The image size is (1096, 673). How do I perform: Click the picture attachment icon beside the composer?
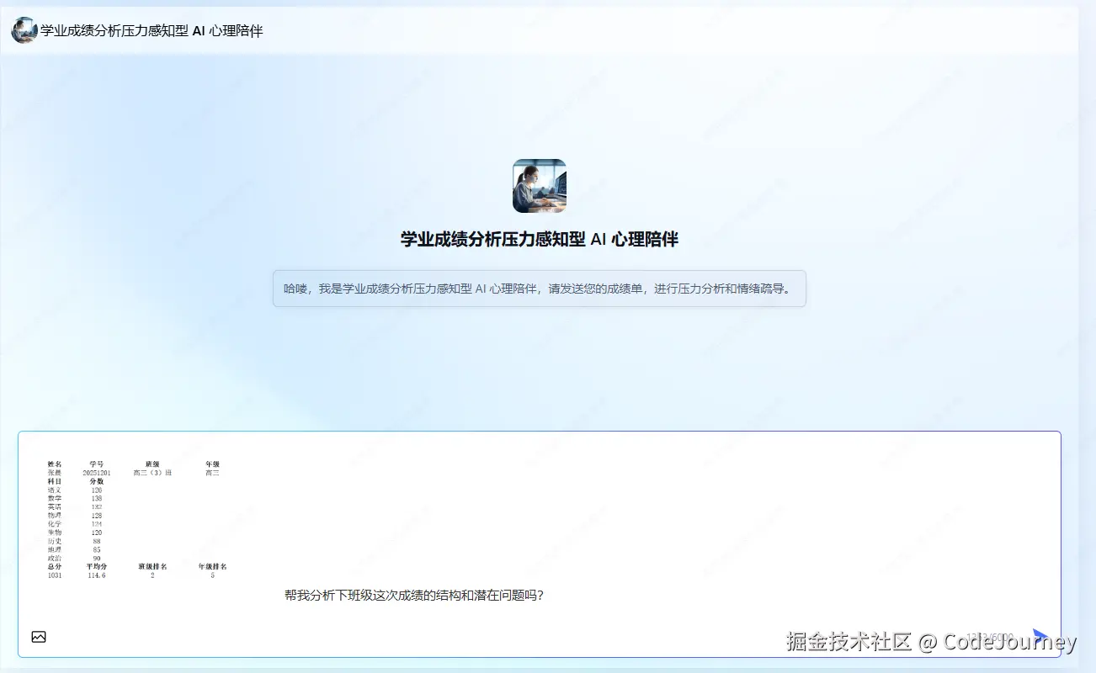tap(39, 637)
